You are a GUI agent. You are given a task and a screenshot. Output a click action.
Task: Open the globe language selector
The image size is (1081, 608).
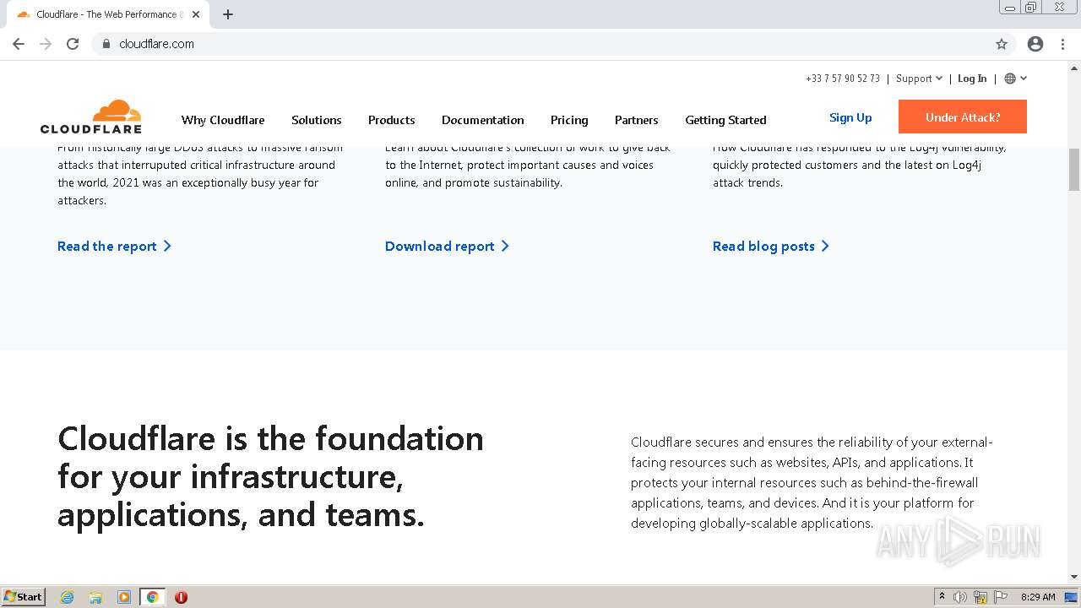click(x=1015, y=79)
